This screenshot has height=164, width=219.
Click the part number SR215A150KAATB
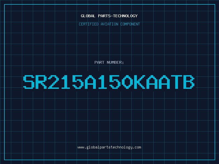[109, 82]
